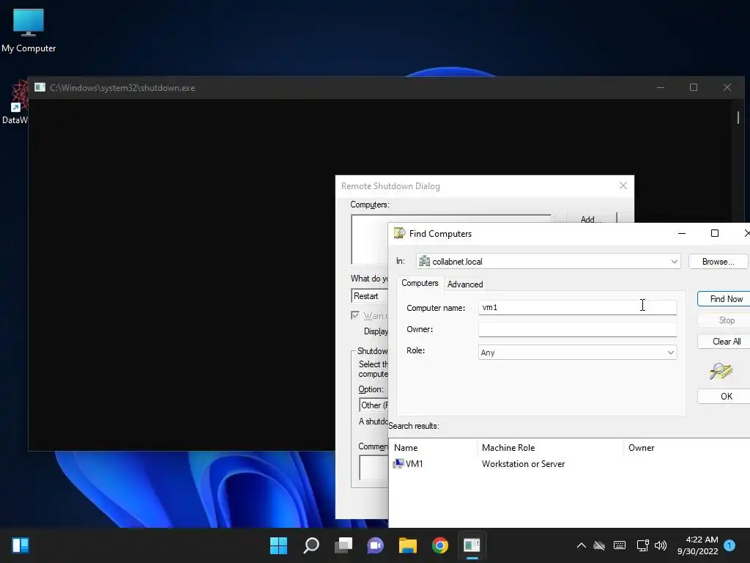Viewport: 750px width, 563px height.
Task: Minimize the Find Computers window
Action: 682,233
